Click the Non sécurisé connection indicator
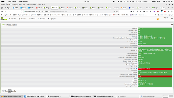 30,11
